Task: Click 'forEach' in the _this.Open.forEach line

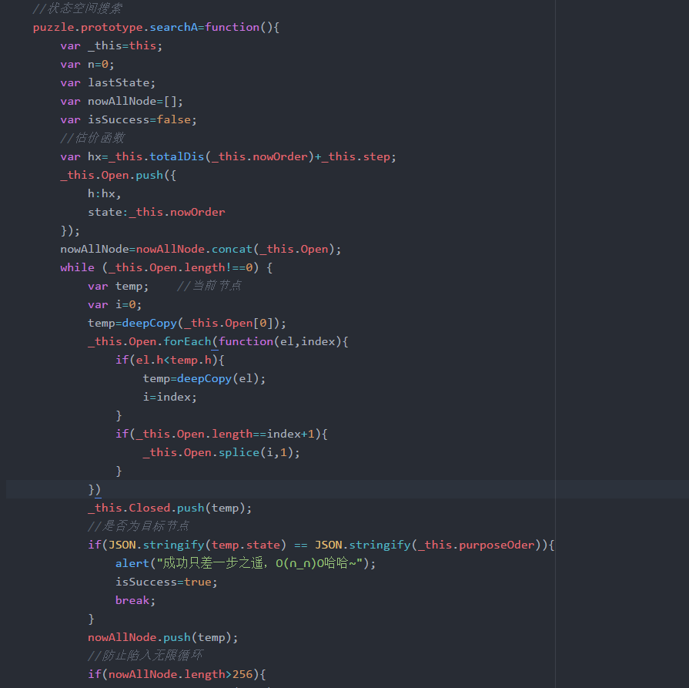Action: tap(187, 341)
